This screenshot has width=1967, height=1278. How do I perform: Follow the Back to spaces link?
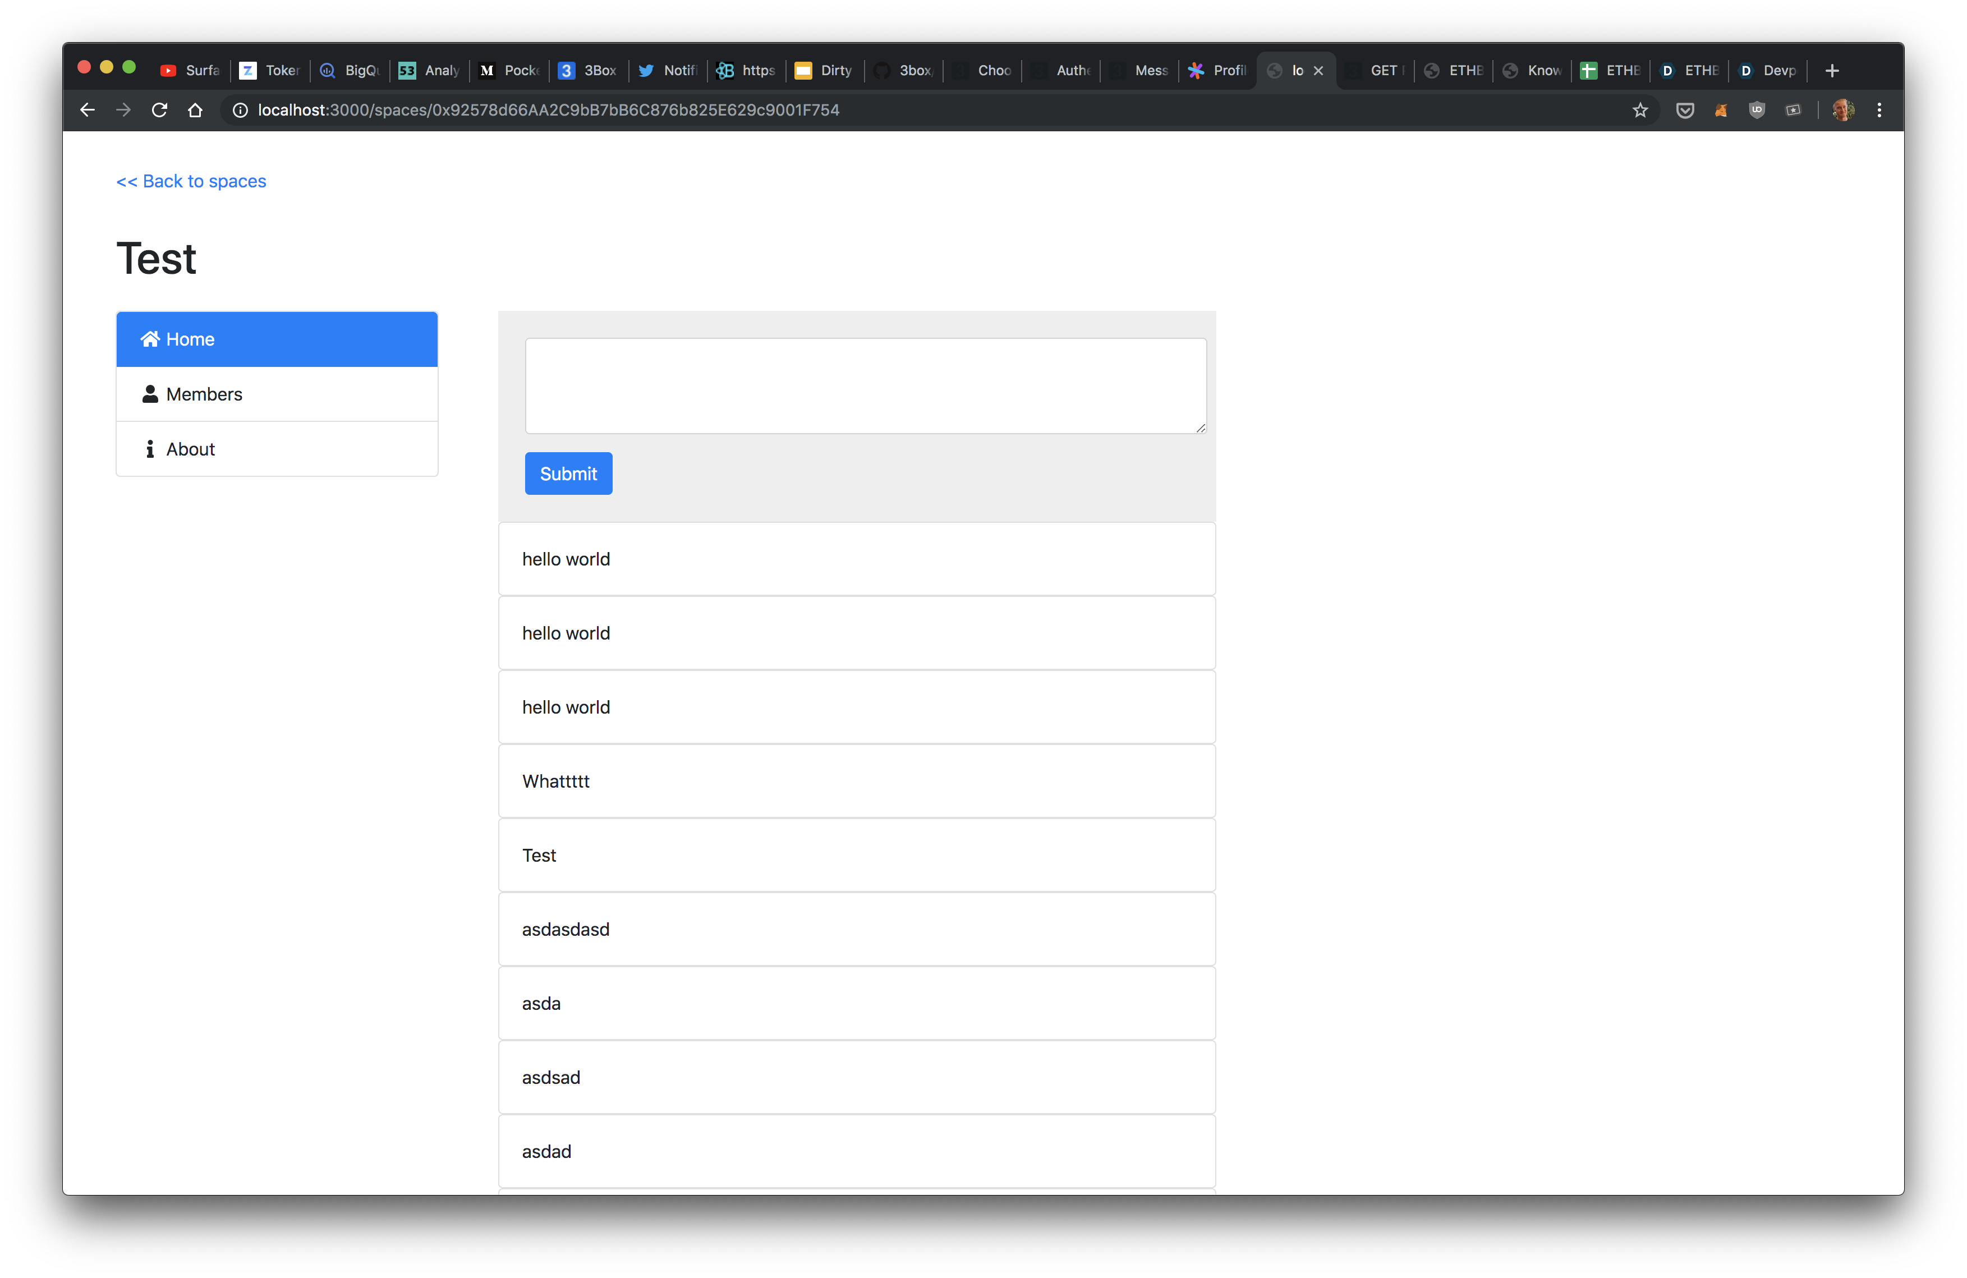[x=191, y=181]
